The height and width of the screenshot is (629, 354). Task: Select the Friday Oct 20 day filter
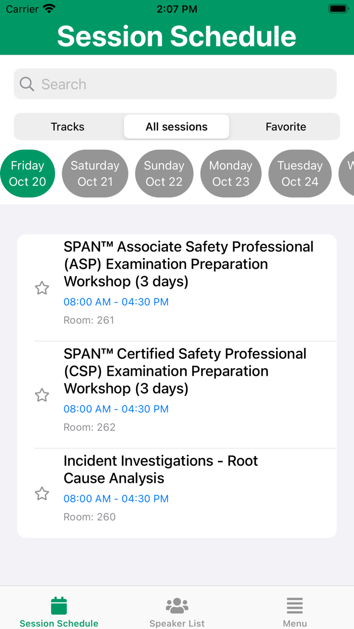[x=27, y=173]
